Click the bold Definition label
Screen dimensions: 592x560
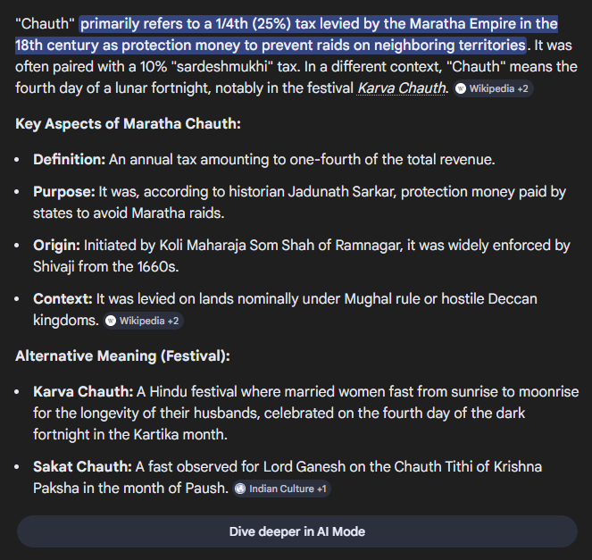[x=69, y=159]
